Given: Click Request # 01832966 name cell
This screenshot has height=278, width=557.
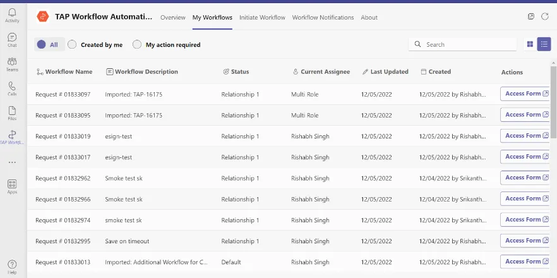Looking at the screenshot, I should coord(63,200).
